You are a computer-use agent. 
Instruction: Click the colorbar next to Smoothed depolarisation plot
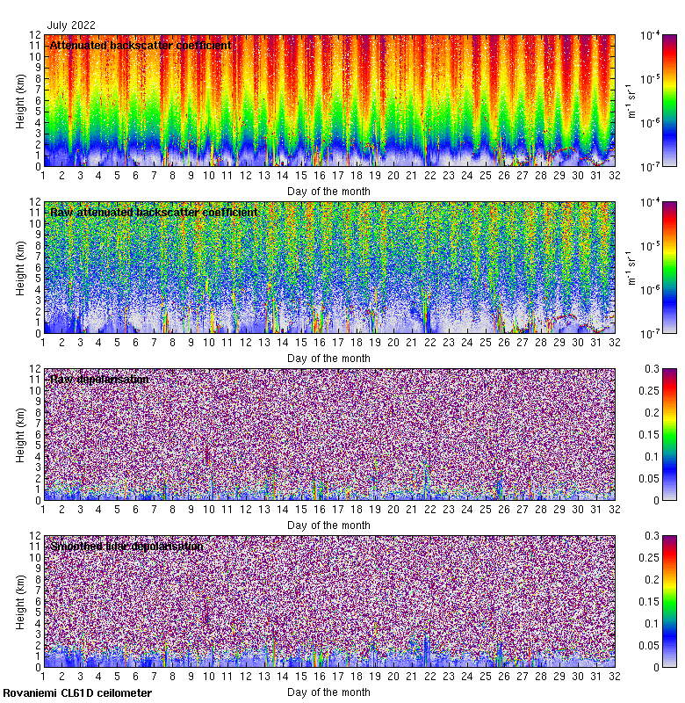tap(645, 601)
